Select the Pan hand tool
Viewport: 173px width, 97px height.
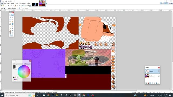[12, 22]
